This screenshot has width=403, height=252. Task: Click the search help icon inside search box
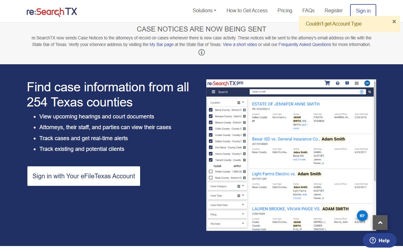[361, 92]
